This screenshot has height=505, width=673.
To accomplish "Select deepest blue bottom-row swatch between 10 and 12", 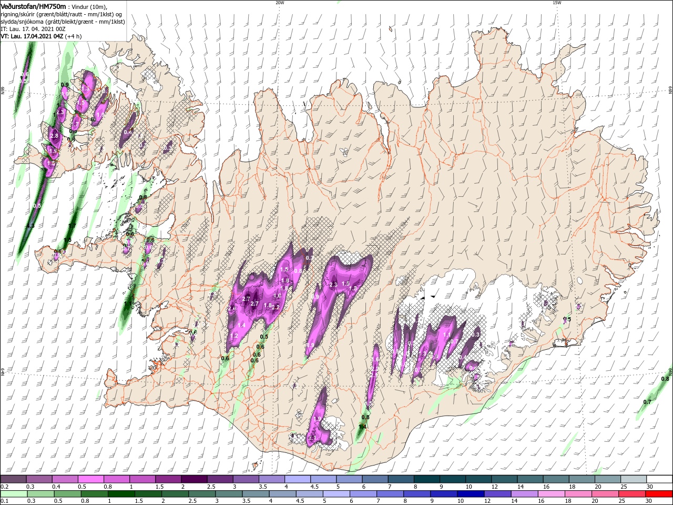I will click(x=471, y=494).
